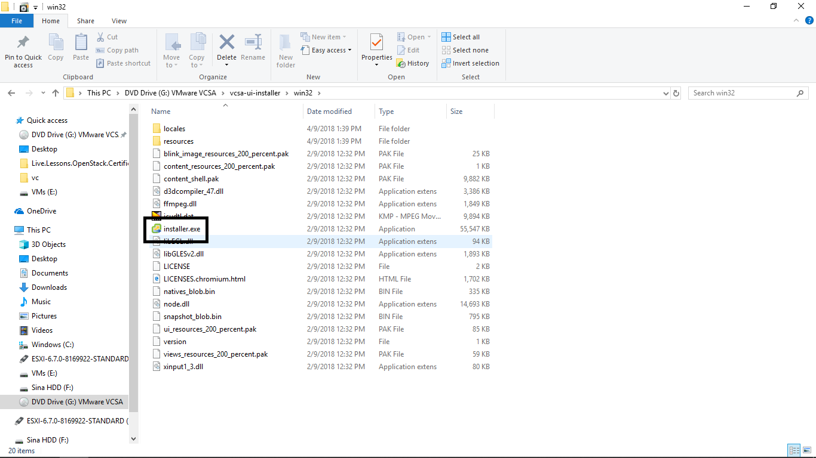This screenshot has width=816, height=458.
Task: Click the Properties icon in the ribbon
Action: (376, 44)
